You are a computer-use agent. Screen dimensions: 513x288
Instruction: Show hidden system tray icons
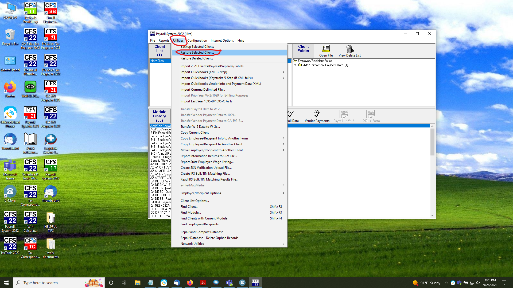coord(446,283)
